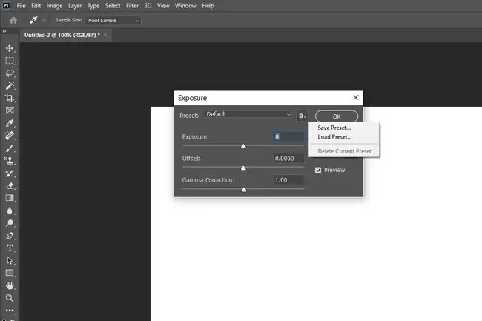This screenshot has width=482, height=321.
Task: Expand the toolbar double-arrow toggle
Action: (4, 31)
